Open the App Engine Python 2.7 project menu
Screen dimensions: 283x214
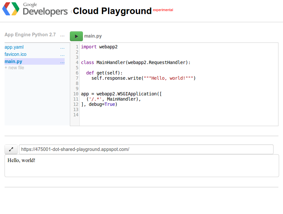point(62,35)
